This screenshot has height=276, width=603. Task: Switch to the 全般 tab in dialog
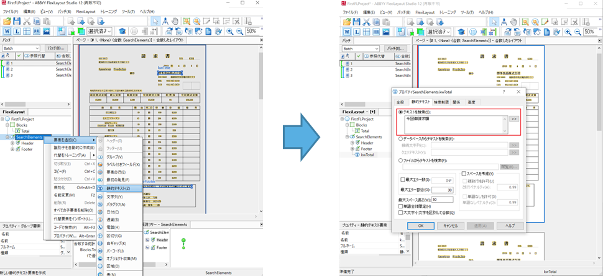click(x=400, y=102)
